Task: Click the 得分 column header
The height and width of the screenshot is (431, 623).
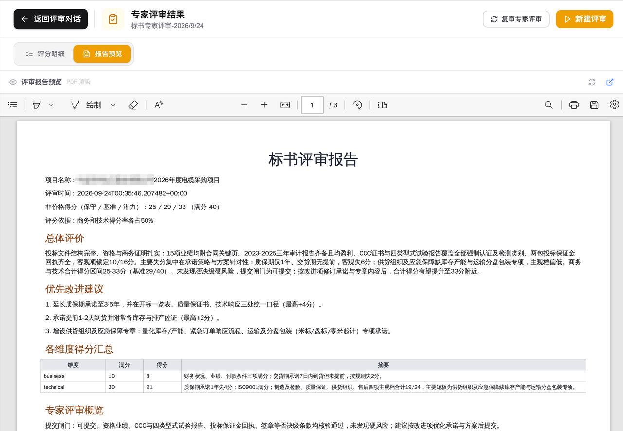Action: pos(162,365)
